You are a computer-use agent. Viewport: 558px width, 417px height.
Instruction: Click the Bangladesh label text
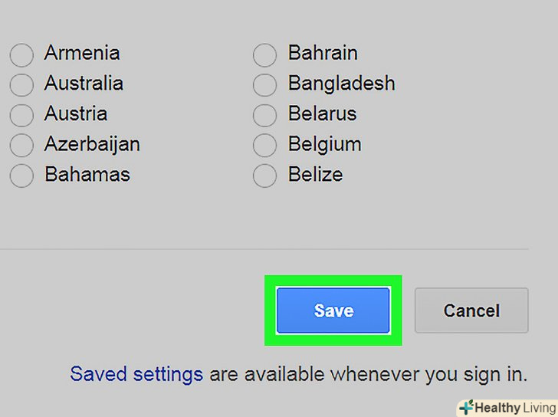coord(341,83)
